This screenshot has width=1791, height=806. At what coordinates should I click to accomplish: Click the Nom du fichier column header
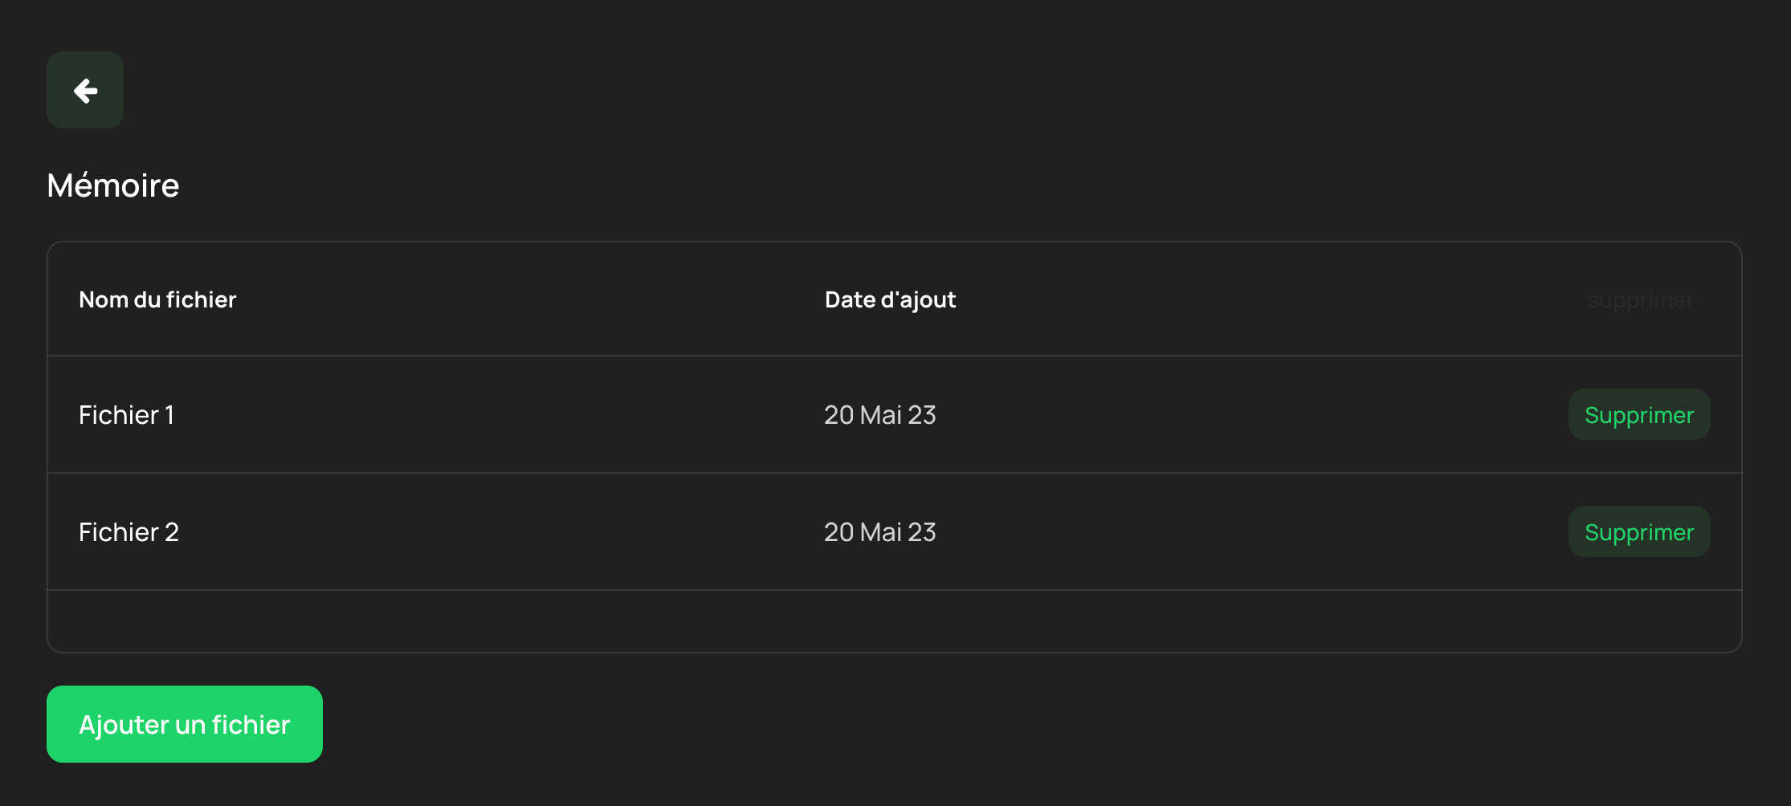pyautogui.click(x=157, y=299)
